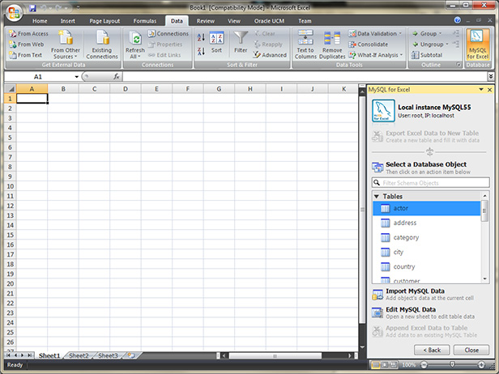Open MySQL for Excel pane options arrow

(x=481, y=90)
